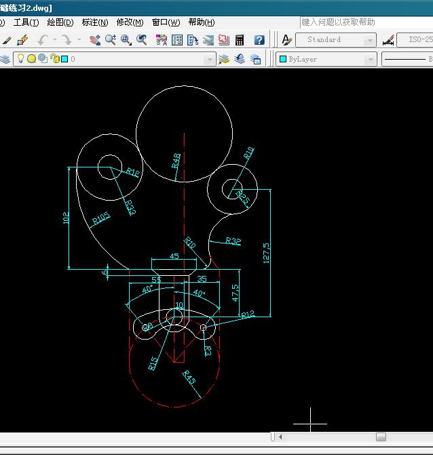
Task: Toggle layer 0 on/off lightbulb
Action: [20, 59]
